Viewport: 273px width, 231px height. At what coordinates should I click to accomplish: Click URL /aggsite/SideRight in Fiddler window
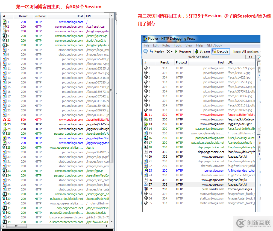240,124
